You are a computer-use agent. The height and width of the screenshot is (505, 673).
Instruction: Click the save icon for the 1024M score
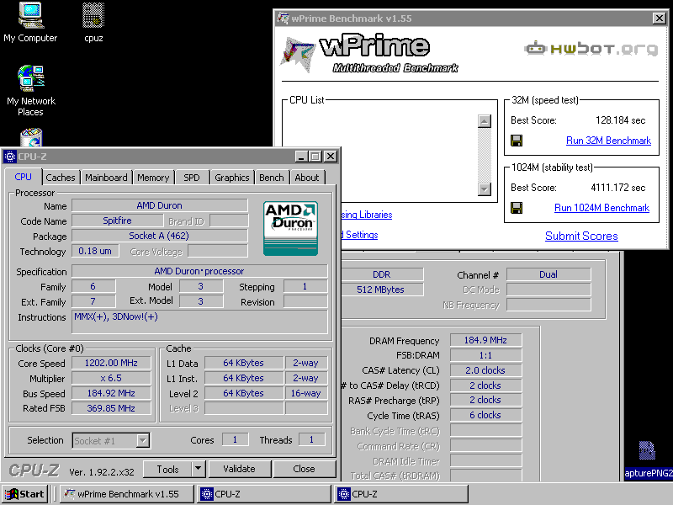(x=517, y=208)
